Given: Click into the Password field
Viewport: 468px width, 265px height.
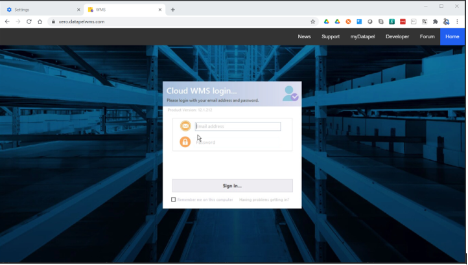Looking at the screenshot, I should [x=238, y=143].
